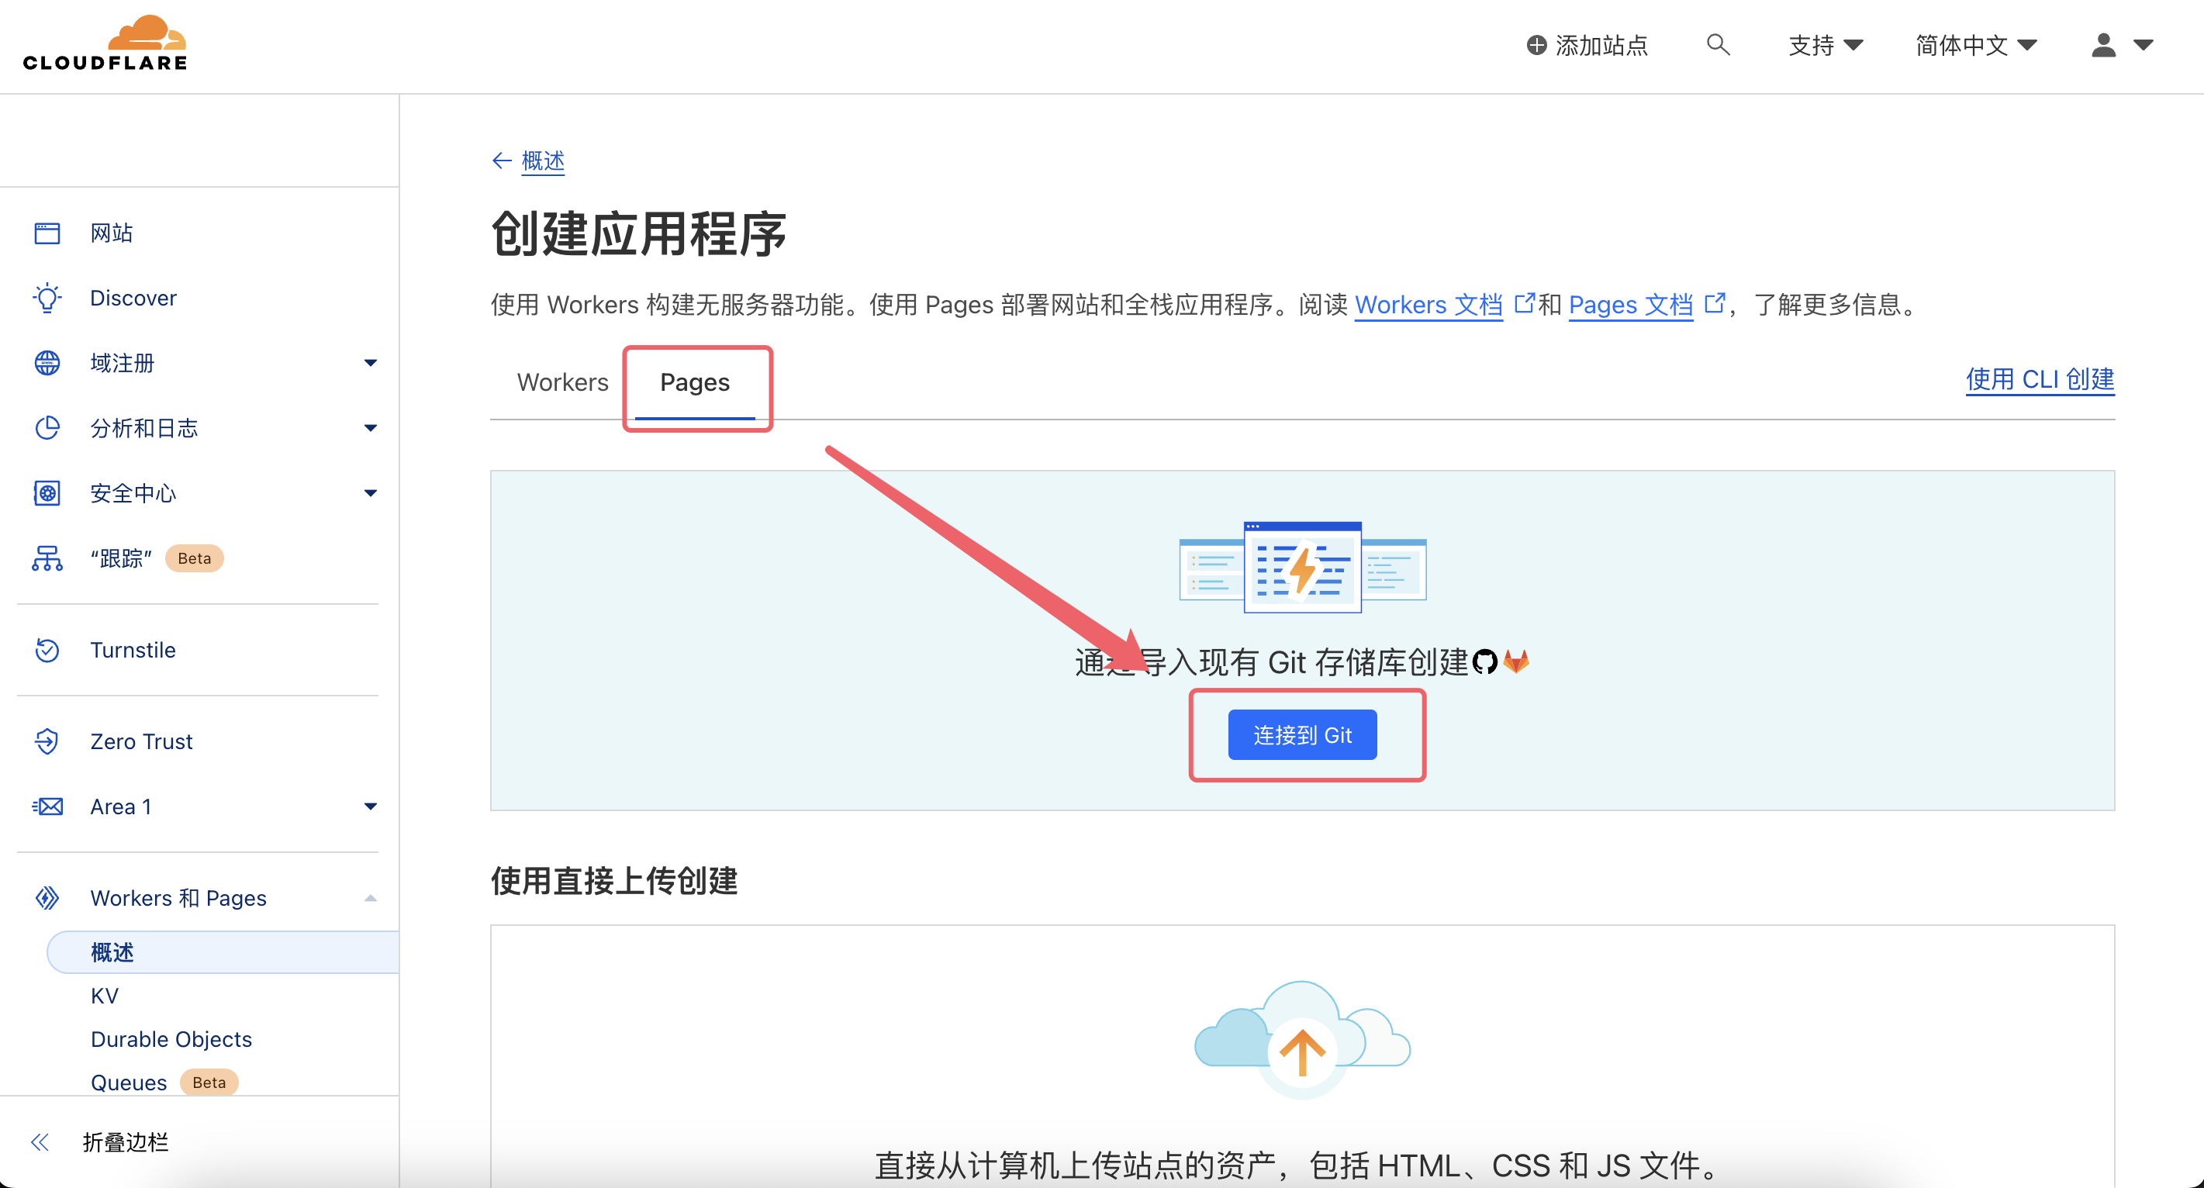Click the Zero Trust shield icon
Screen dimensions: 2204x1188
coord(47,741)
